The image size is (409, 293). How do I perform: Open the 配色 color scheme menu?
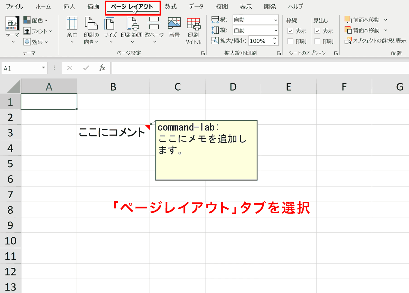36,20
